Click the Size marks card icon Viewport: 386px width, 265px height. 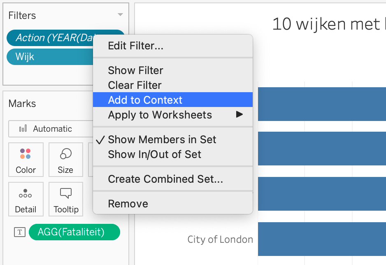pyautogui.click(x=65, y=155)
